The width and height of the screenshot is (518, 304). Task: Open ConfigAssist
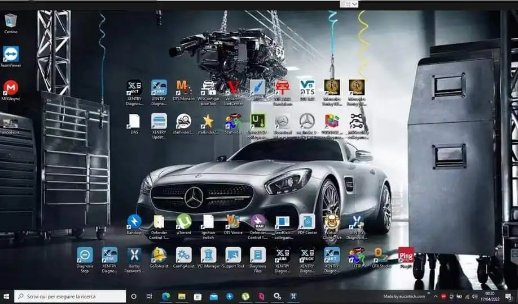click(184, 257)
